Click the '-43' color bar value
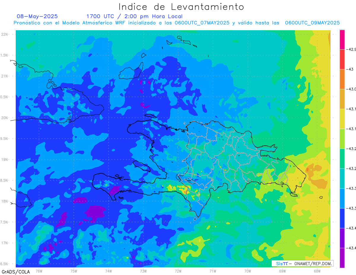Image resolution: width=356 pixels, height=275 pixels. tap(350, 69)
